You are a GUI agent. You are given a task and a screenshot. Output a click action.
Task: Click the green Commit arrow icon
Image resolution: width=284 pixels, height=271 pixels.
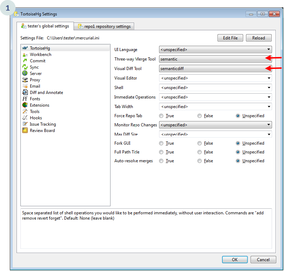tap(25, 61)
